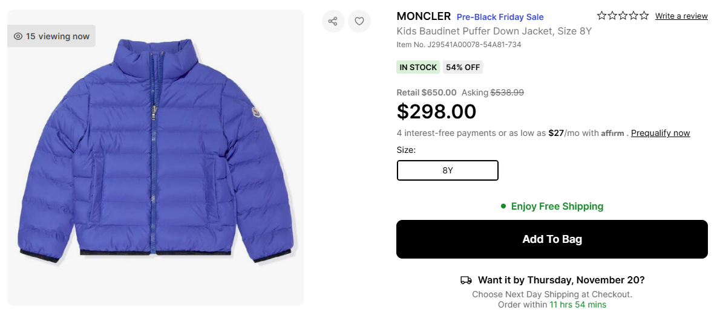Click the delivery truck icon

click(466, 280)
